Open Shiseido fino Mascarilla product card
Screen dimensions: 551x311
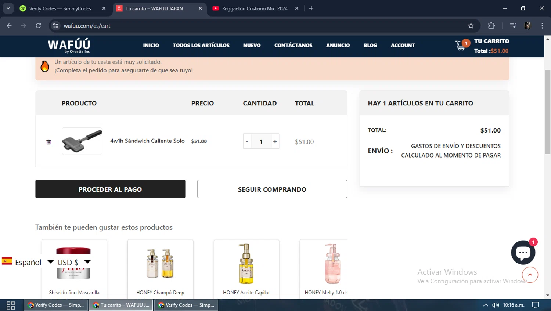[74, 269]
